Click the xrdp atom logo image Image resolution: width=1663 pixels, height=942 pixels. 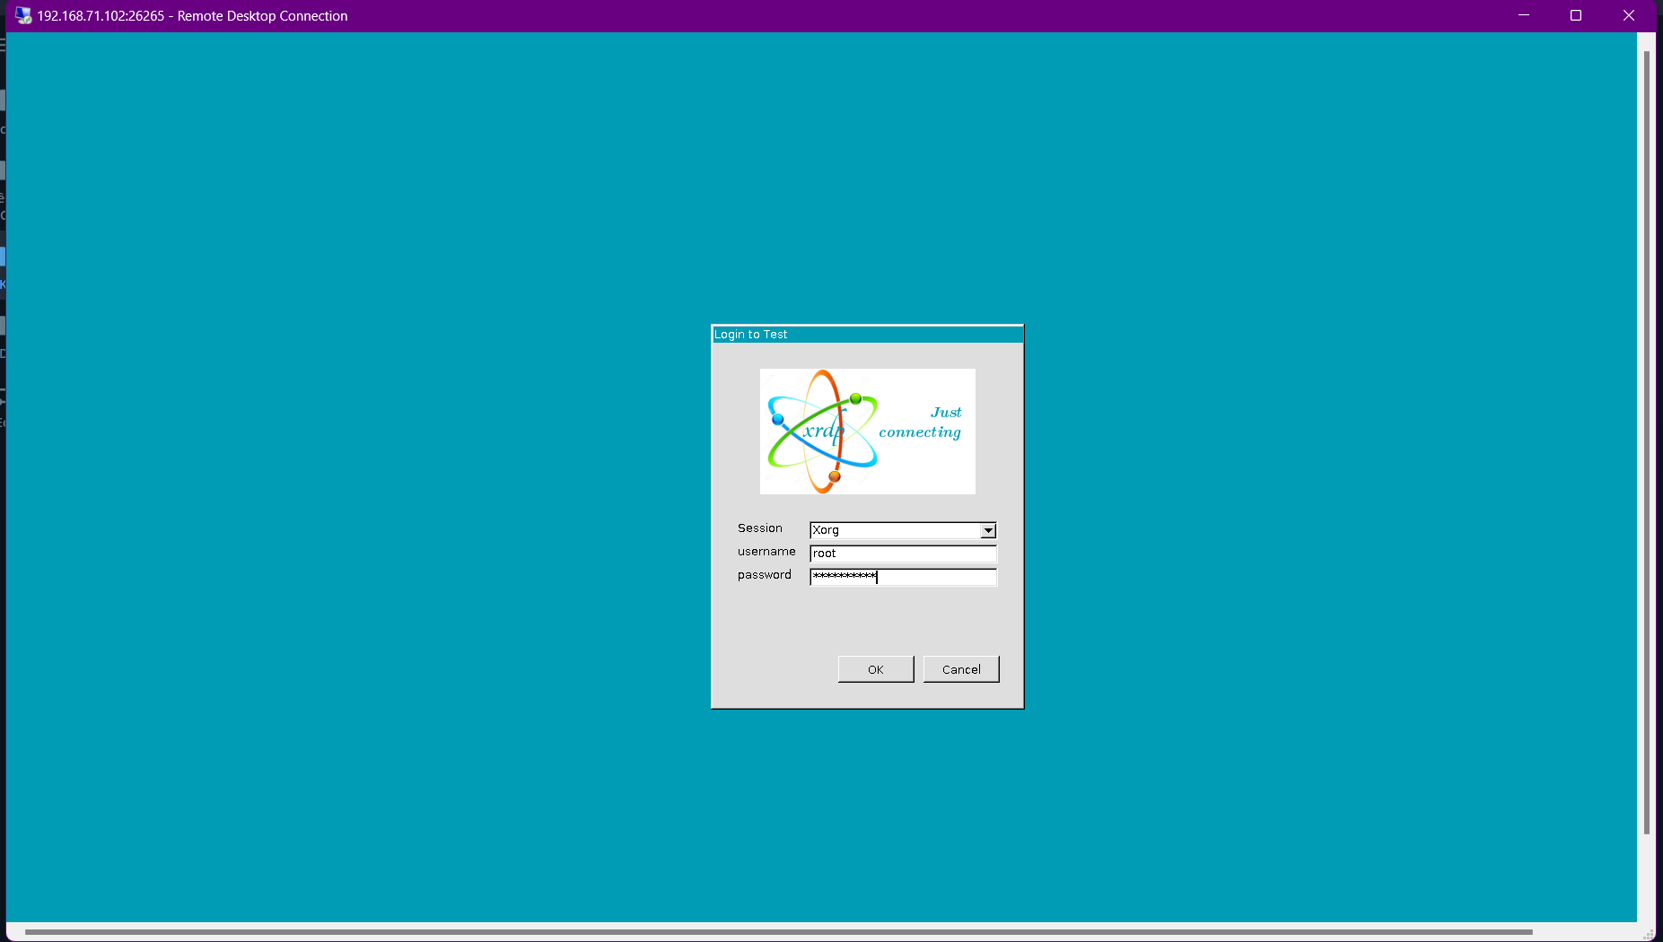point(867,432)
